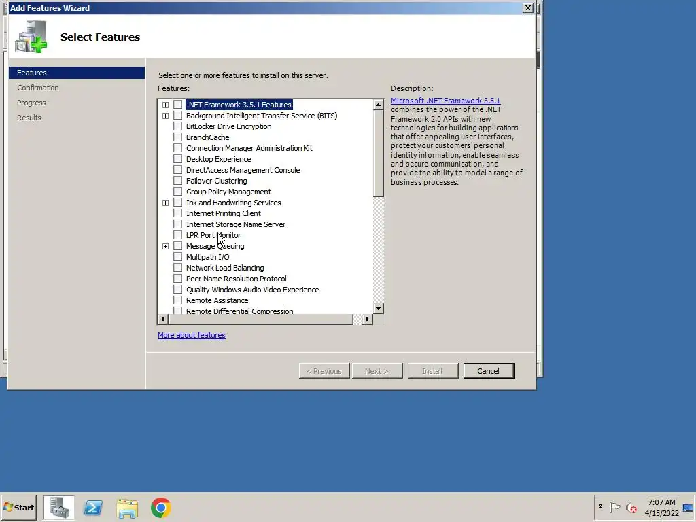The image size is (696, 522).
Task: Expand the BITS feature tree node
Action: (166, 116)
